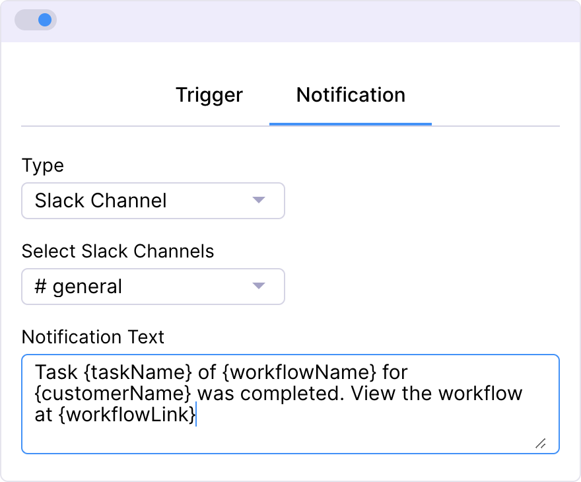Viewport: 581px width, 482px height.
Task: Select the Notification tab
Action: pyautogui.click(x=351, y=95)
